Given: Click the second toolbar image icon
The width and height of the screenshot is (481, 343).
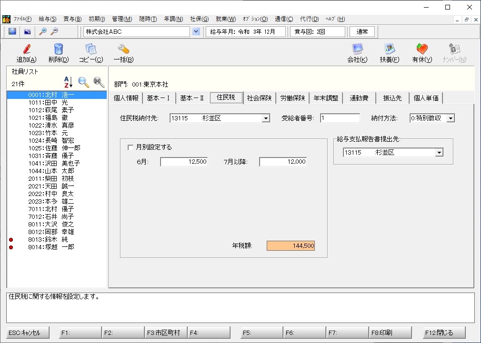Looking at the screenshot, I should pyautogui.click(x=27, y=31).
